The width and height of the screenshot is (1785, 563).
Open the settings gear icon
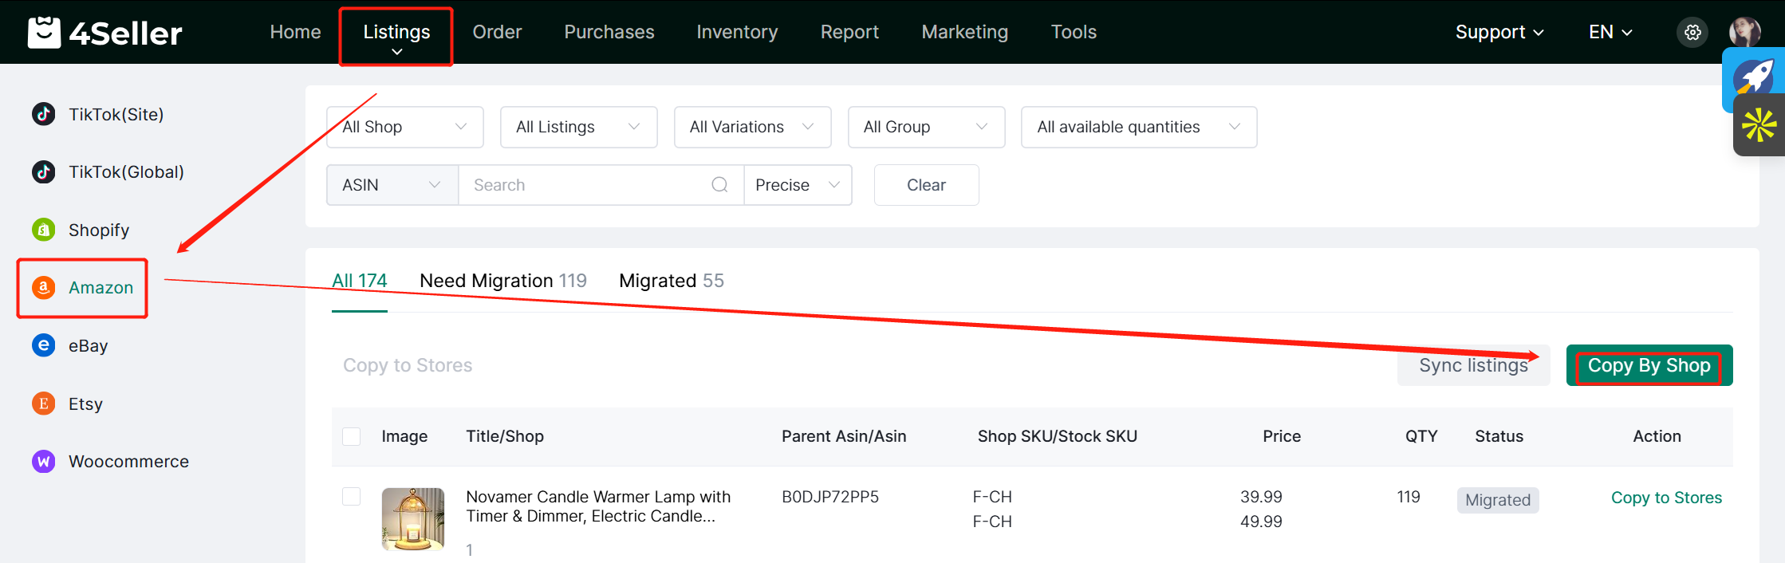coord(1692,33)
